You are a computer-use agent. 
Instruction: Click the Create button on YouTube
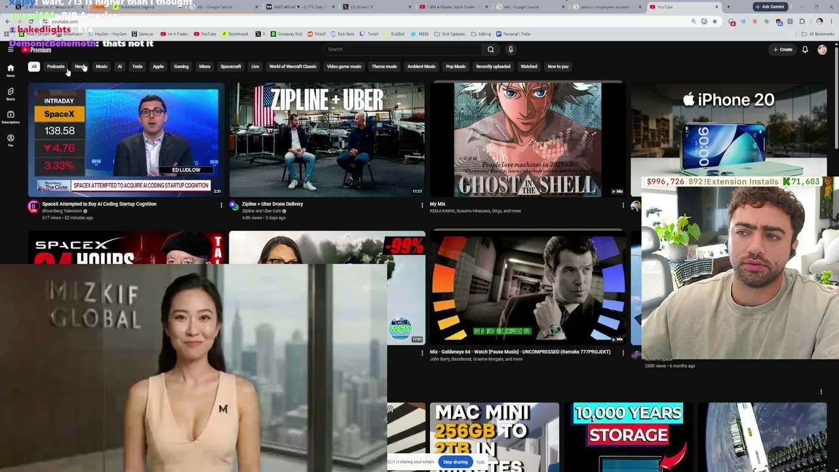coord(783,49)
